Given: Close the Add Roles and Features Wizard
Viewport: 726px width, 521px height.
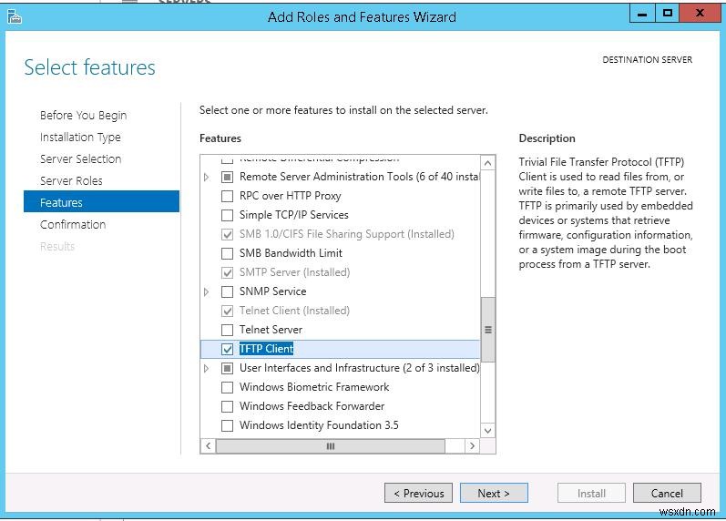Looking at the screenshot, I should 700,15.
